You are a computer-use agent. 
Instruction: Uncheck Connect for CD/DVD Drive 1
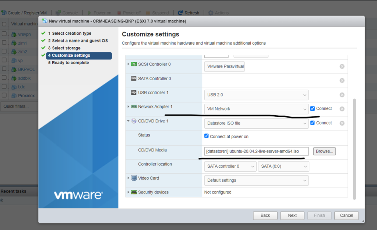click(313, 123)
